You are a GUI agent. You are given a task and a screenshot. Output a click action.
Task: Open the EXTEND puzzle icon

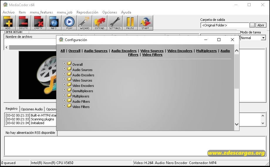pos(100,23)
